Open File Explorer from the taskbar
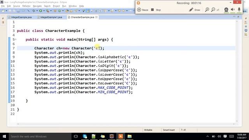The height and width of the screenshot is (140, 249). click(130, 136)
